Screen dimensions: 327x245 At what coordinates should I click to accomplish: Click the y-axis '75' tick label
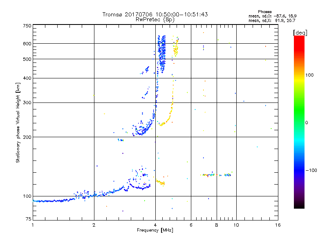pos(29,219)
